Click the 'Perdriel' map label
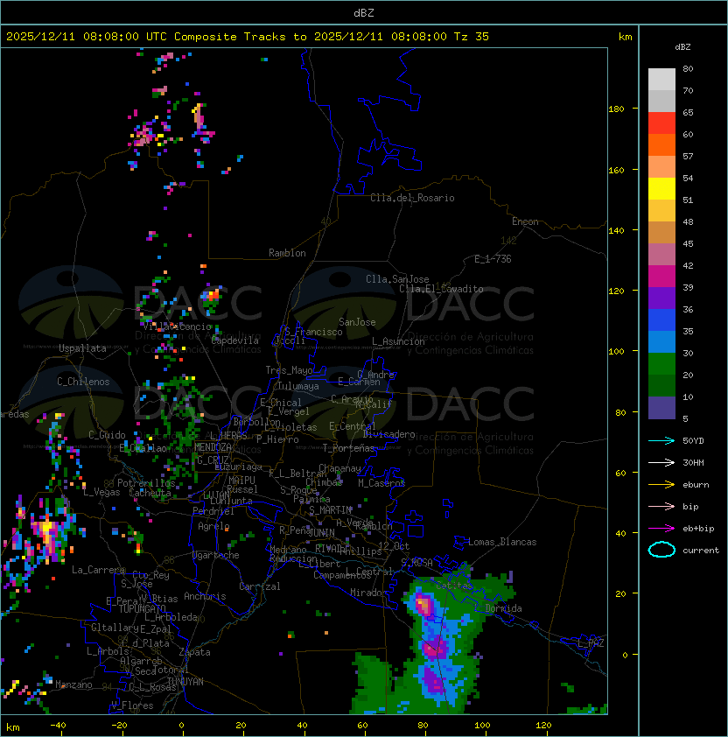Image resolution: width=728 pixels, height=737 pixels. pyautogui.click(x=213, y=511)
